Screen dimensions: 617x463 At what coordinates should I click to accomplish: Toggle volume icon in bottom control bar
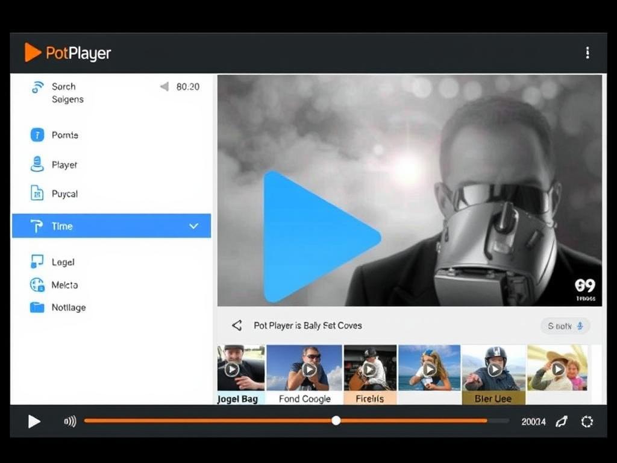tap(70, 421)
